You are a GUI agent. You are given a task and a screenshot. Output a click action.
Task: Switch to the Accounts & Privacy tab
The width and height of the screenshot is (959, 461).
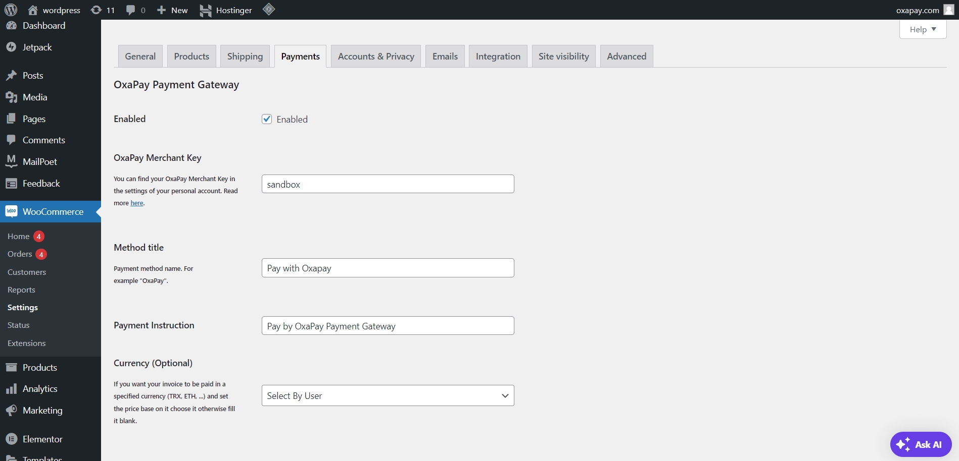375,56
